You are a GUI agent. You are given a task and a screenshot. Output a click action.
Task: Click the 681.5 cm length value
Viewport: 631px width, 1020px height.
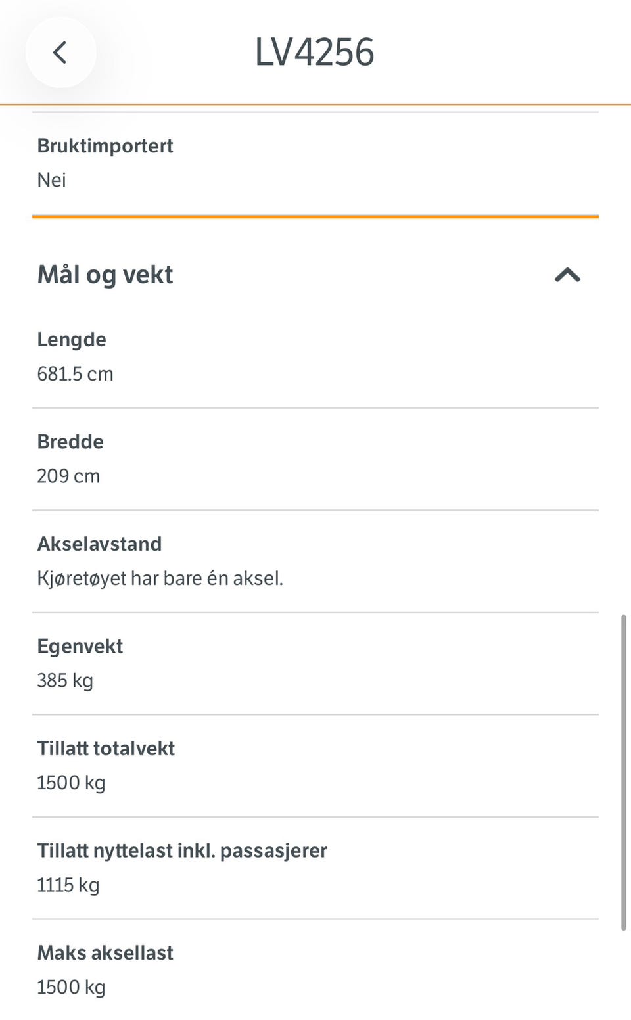tap(75, 374)
